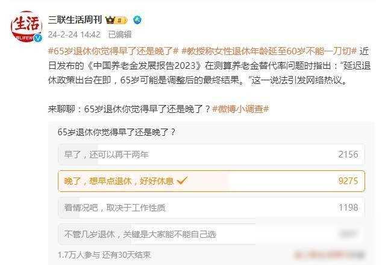The height and width of the screenshot is (265, 382).
Task: Select option 不管几岁退休,关键是大家能不能自己选
Action: [211, 234]
